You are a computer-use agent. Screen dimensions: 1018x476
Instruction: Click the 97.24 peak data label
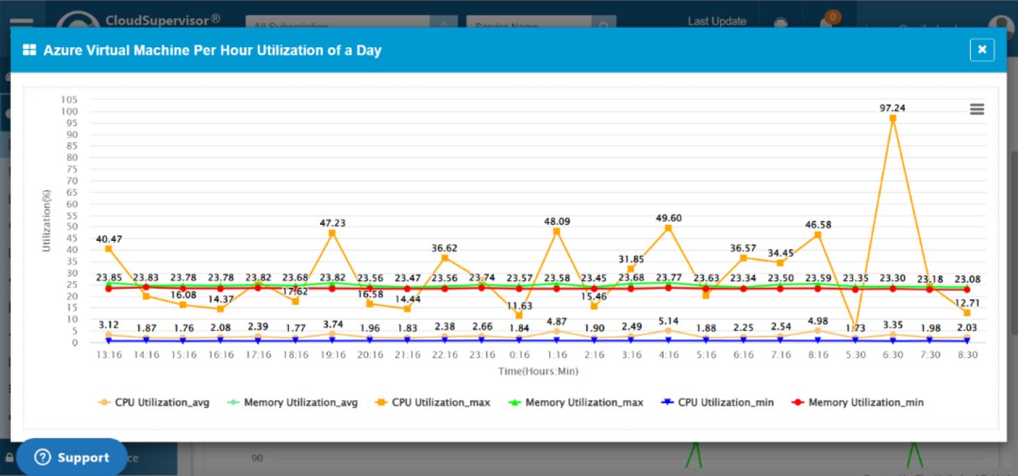click(892, 108)
